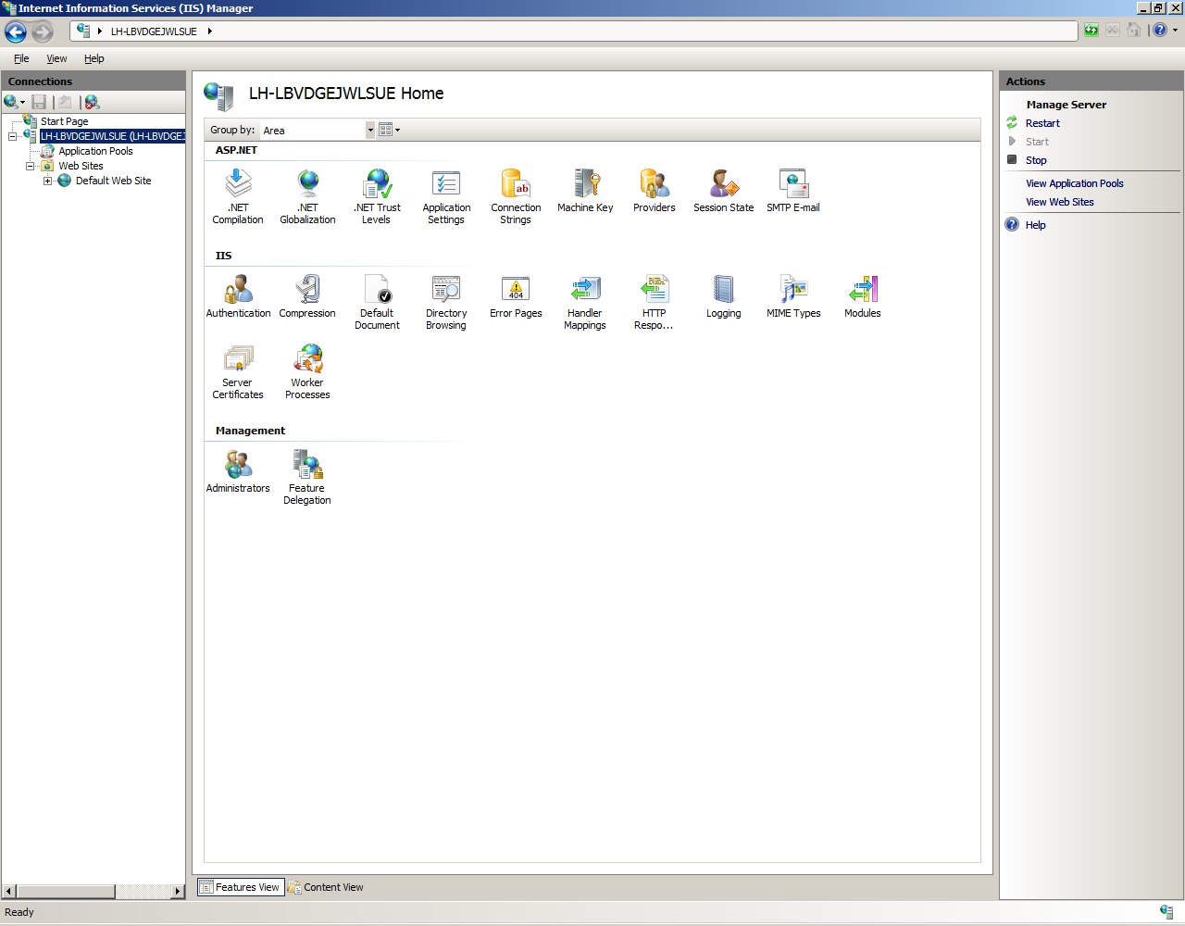Select Default Web Site tree node
This screenshot has height=926, width=1185.
pos(113,181)
